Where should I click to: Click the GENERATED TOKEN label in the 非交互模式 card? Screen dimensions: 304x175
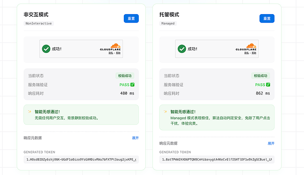(39, 152)
